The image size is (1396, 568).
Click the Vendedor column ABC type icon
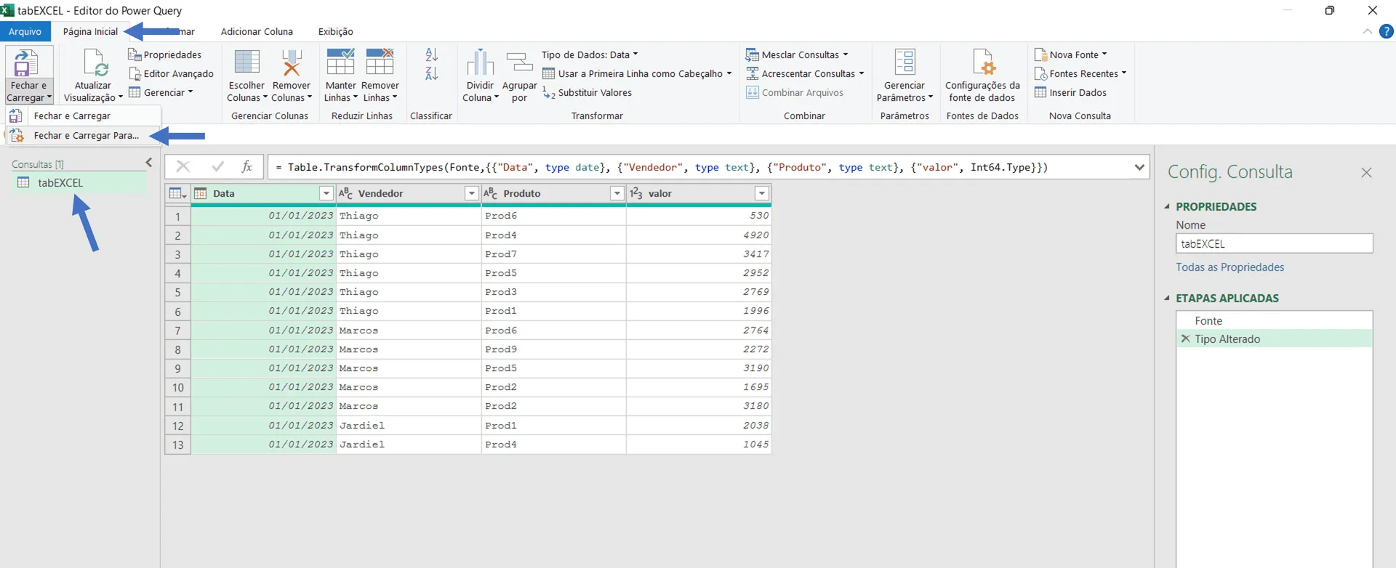[x=346, y=193]
